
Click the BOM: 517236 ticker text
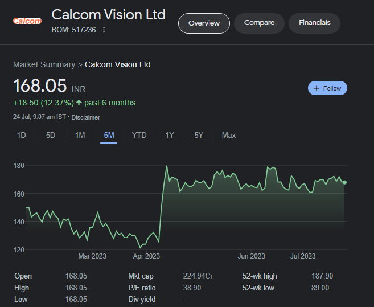73,30
